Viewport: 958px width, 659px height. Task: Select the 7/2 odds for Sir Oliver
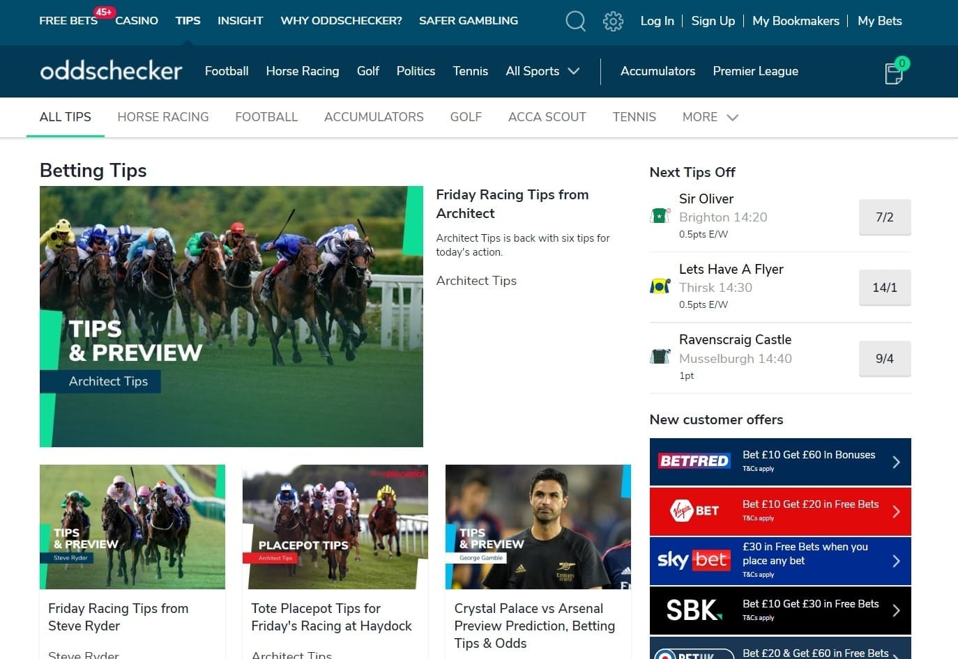[x=884, y=217]
